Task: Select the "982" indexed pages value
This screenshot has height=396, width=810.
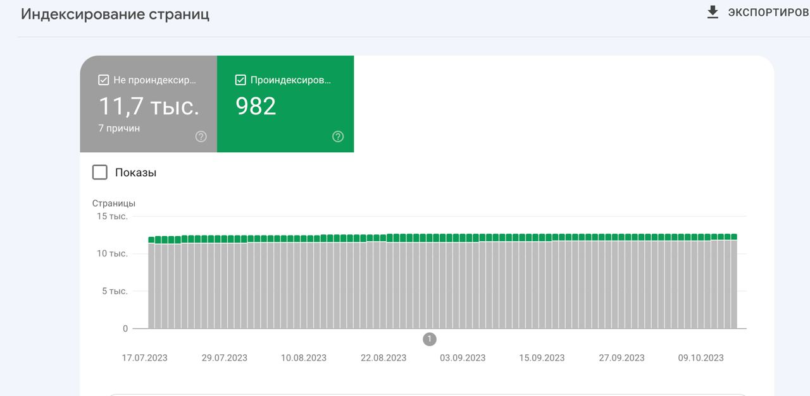Action: point(256,106)
